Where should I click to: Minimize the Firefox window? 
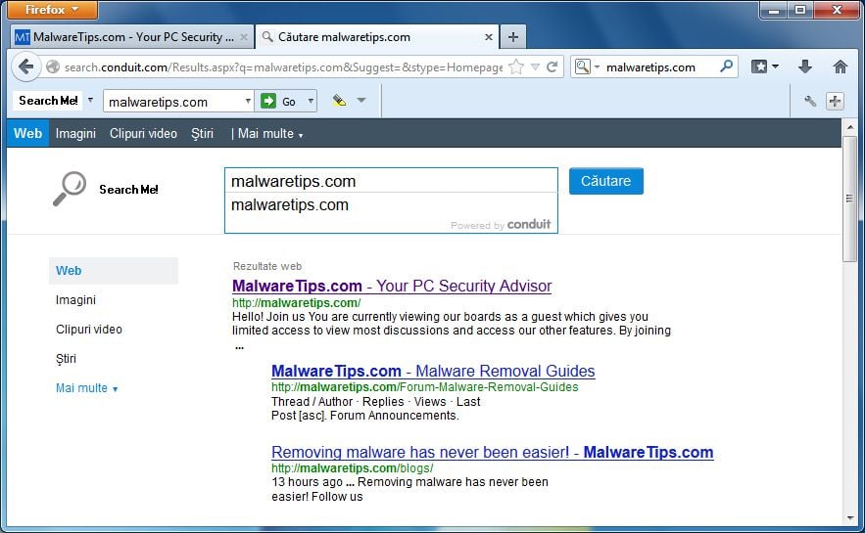[x=774, y=10]
